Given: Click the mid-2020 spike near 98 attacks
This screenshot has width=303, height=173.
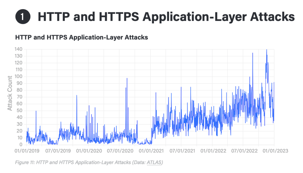Looking at the screenshot, I should [x=127, y=79].
